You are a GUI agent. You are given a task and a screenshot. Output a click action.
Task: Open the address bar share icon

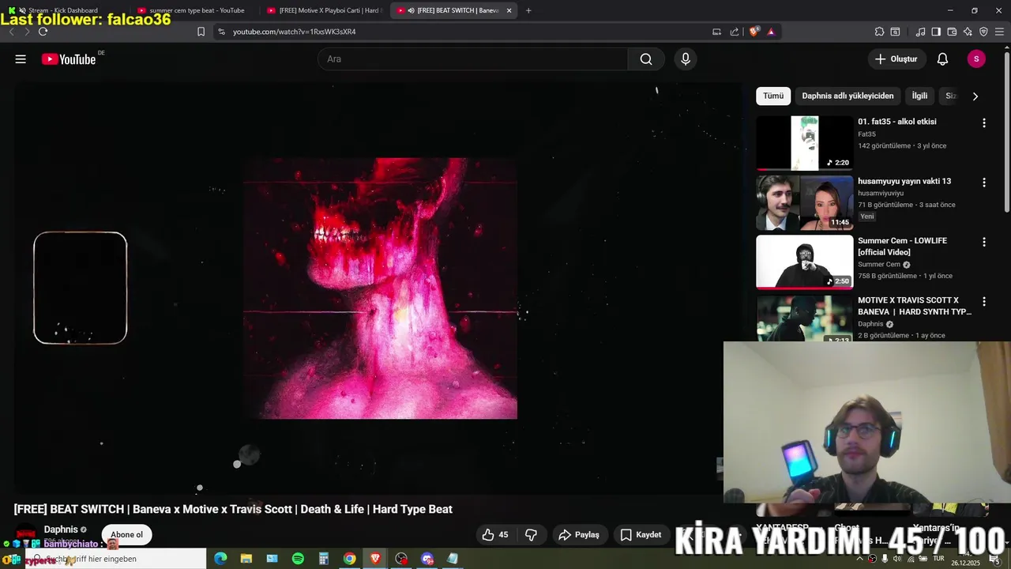pyautogui.click(x=735, y=32)
